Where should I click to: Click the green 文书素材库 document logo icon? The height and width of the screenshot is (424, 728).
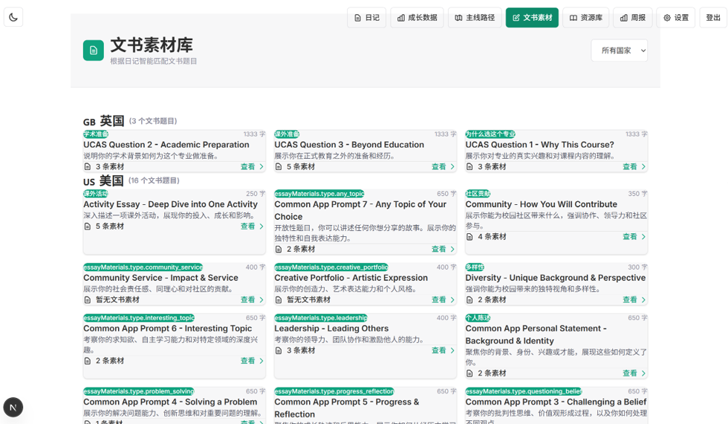pos(94,50)
